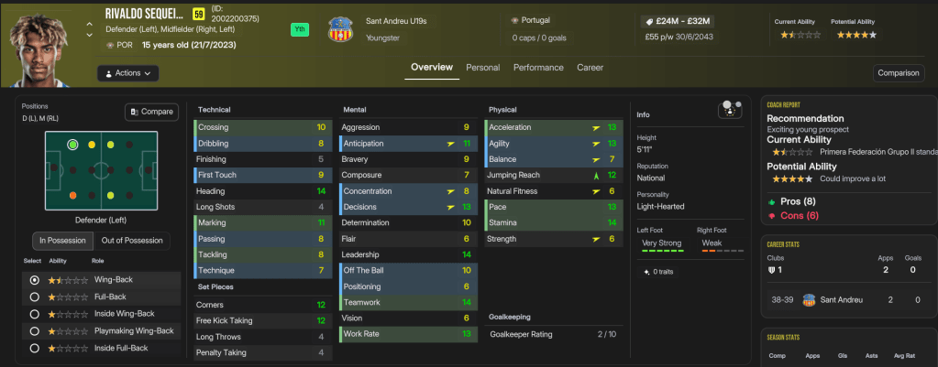
Task: Open the Actions dropdown menu
Action: click(128, 73)
